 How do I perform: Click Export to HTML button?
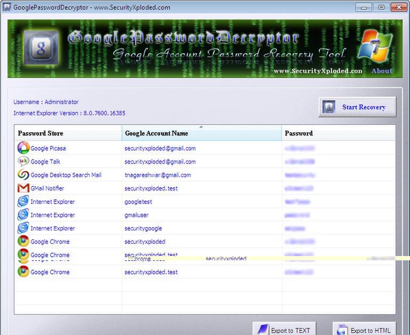point(364,330)
